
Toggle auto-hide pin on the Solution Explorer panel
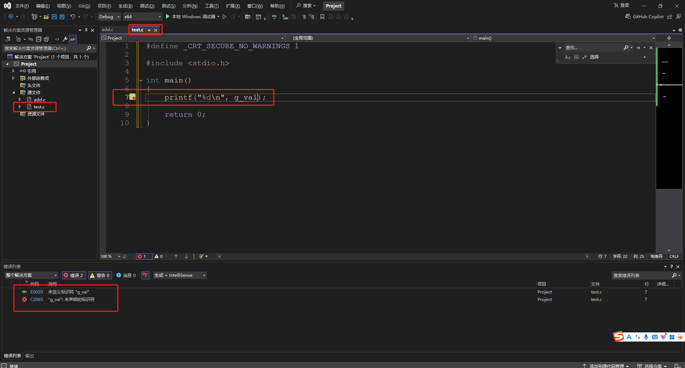click(86, 30)
